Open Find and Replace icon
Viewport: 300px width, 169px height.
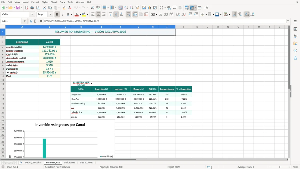[92, 8]
